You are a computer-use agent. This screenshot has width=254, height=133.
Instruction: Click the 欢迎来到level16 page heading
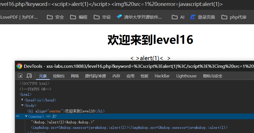[x=150, y=40]
